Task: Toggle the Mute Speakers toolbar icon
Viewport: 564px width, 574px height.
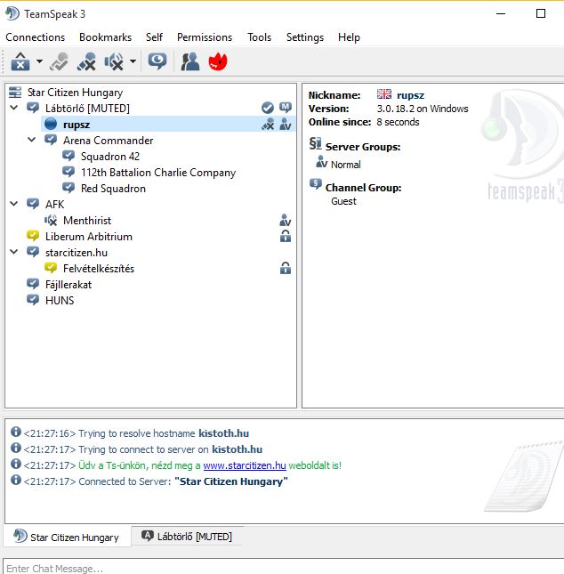Action: click(x=114, y=61)
